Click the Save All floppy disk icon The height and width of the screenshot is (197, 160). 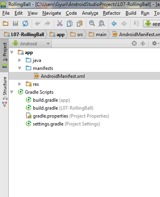pos(15,23)
